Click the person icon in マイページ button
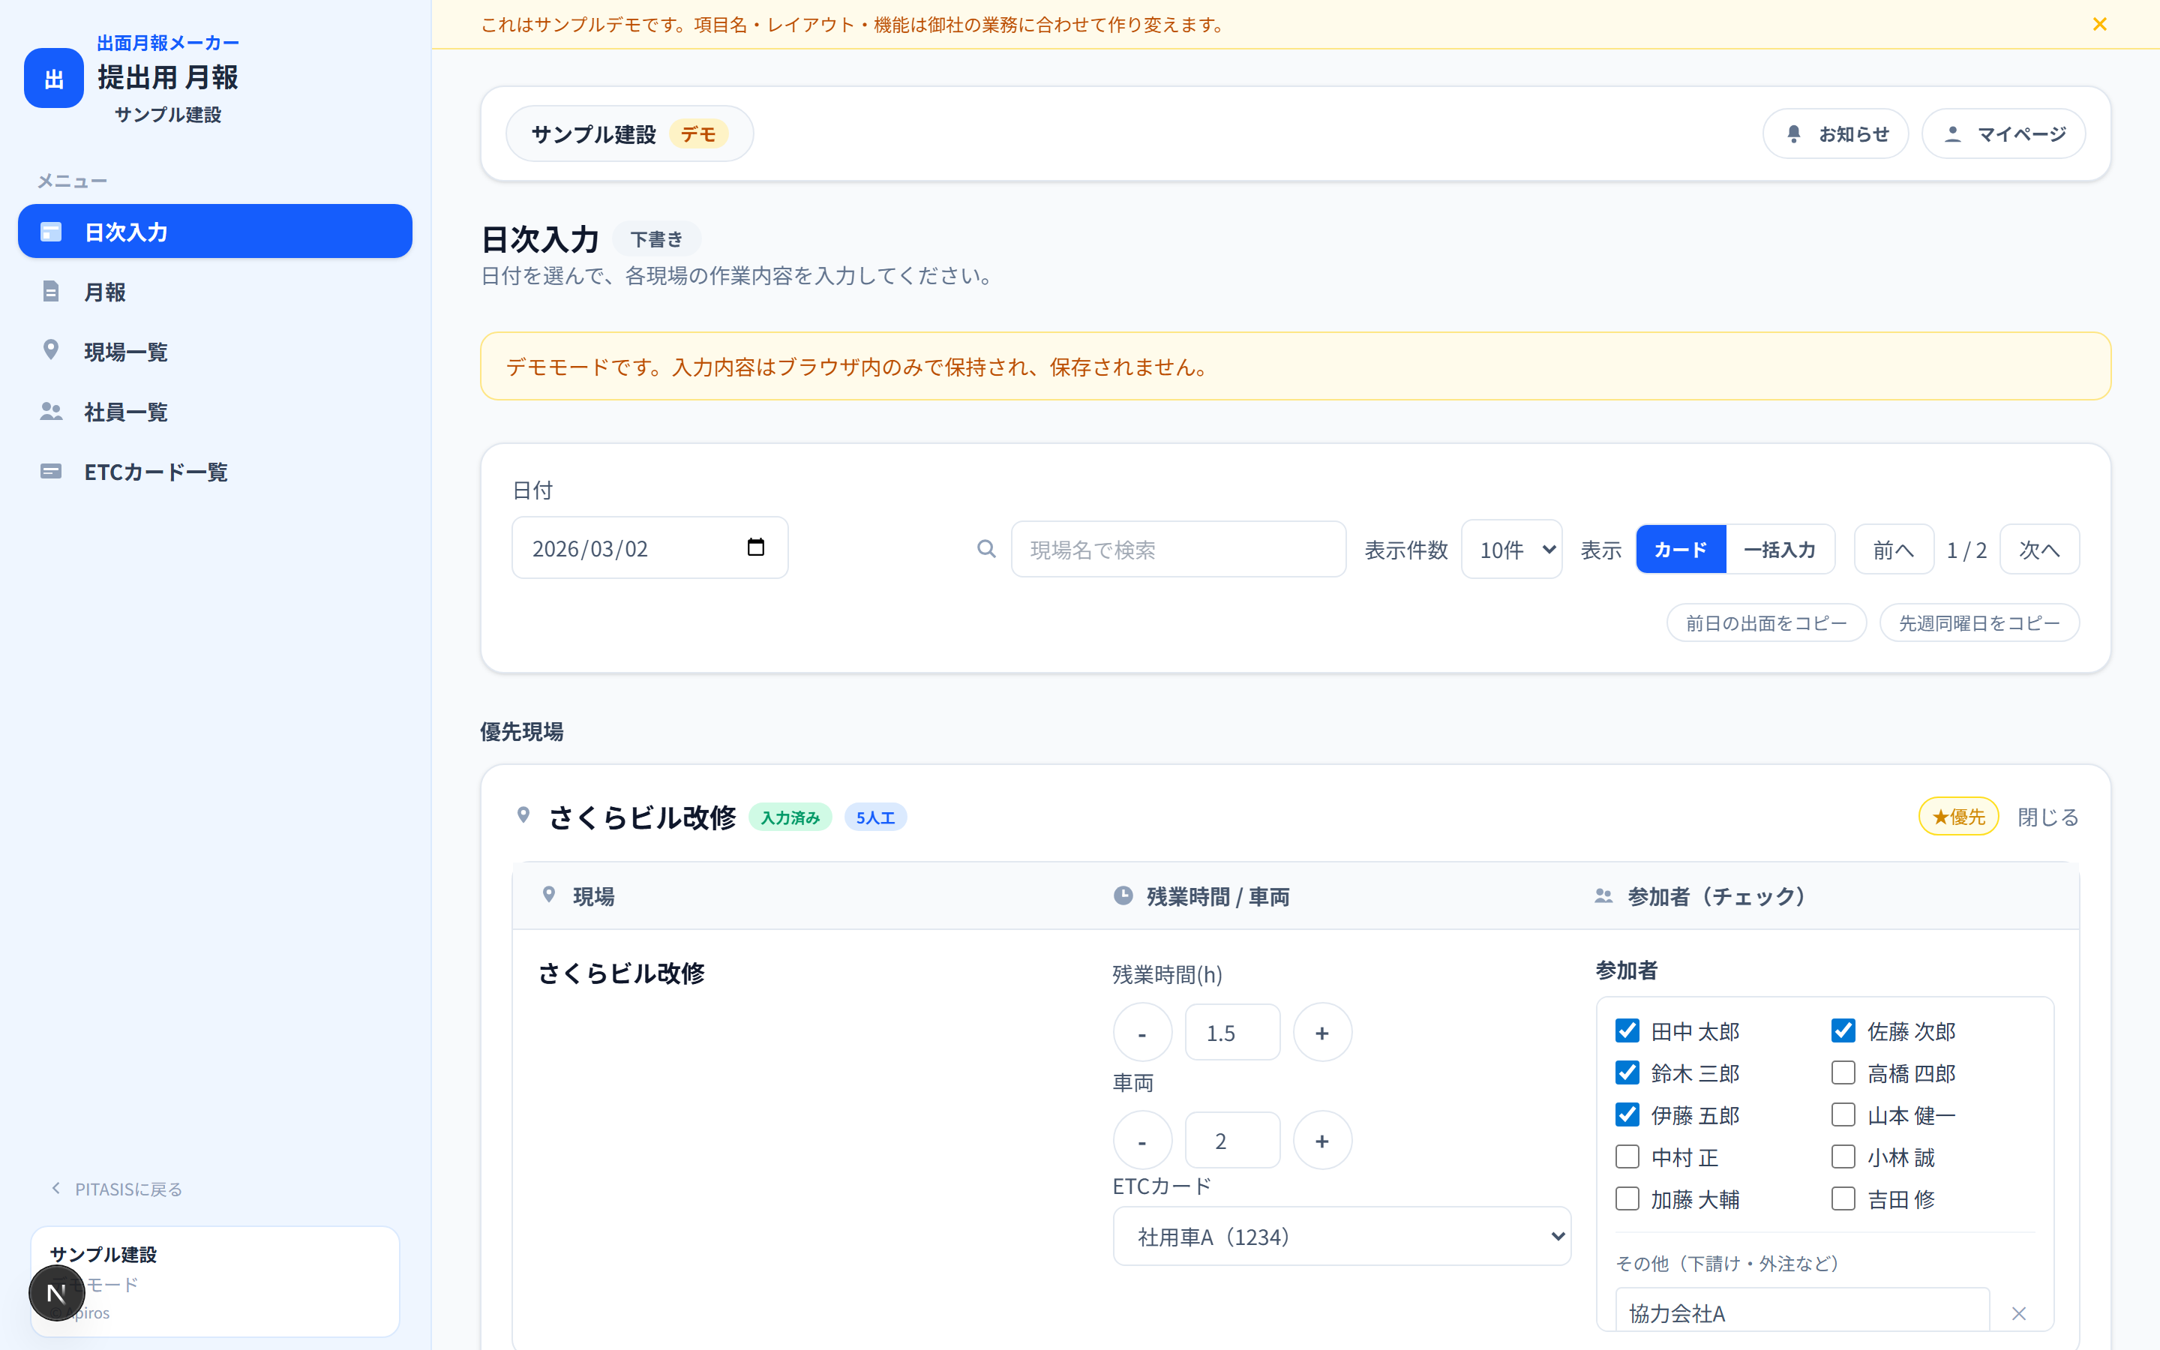This screenshot has height=1350, width=2160. pyautogui.click(x=1952, y=134)
